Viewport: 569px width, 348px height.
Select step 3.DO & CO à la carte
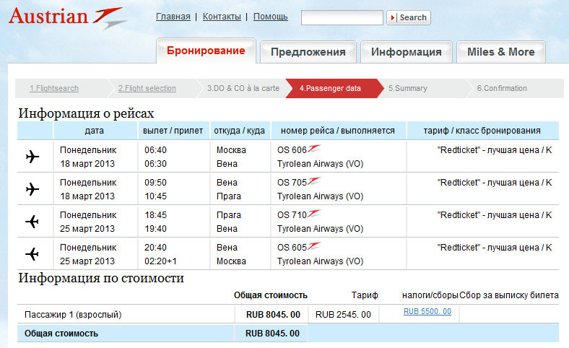pos(243,88)
